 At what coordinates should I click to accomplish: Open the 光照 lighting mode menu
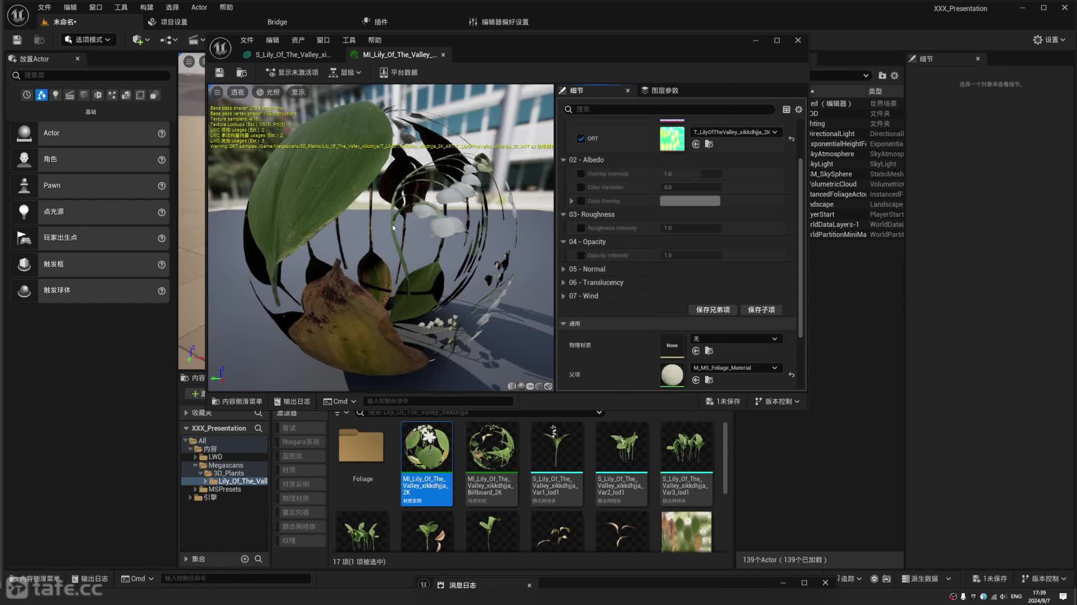268,92
